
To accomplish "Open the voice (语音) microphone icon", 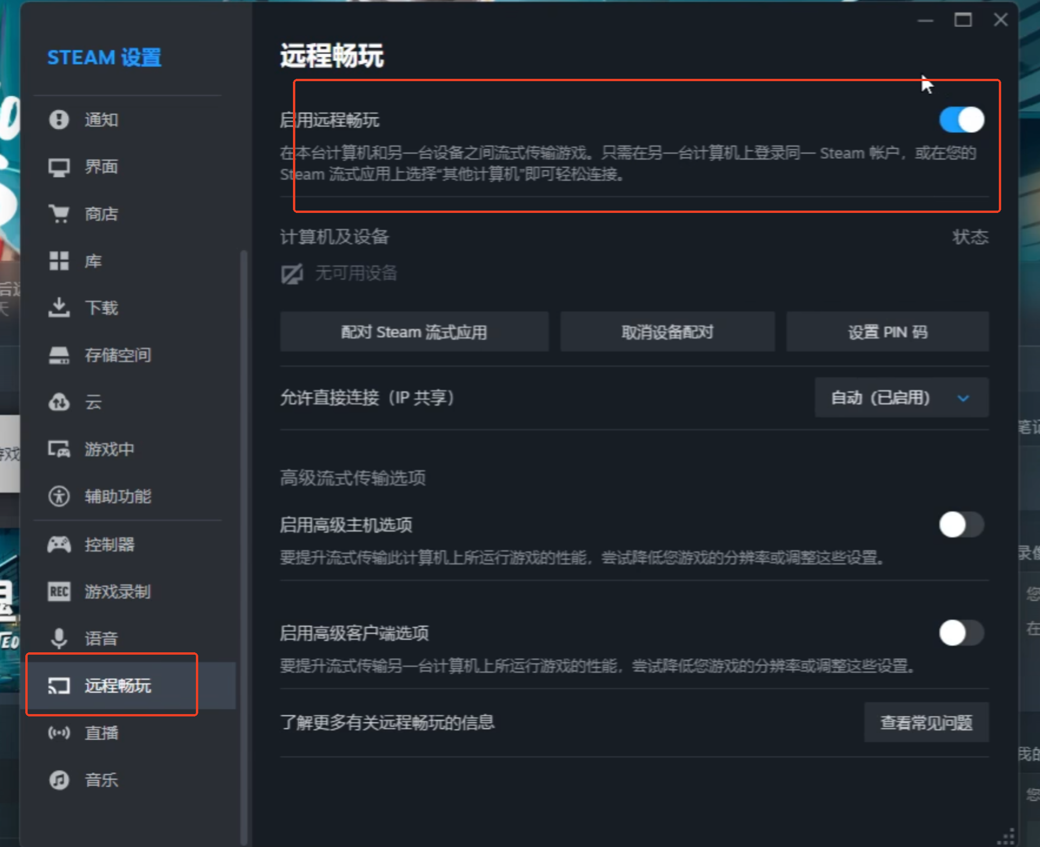I will pyautogui.click(x=59, y=638).
